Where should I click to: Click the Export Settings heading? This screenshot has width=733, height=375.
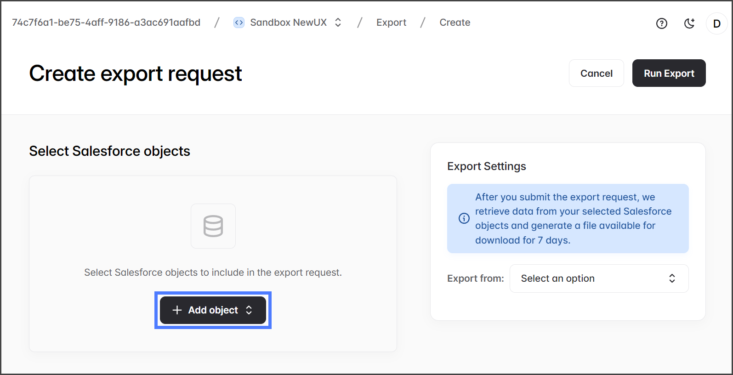486,166
